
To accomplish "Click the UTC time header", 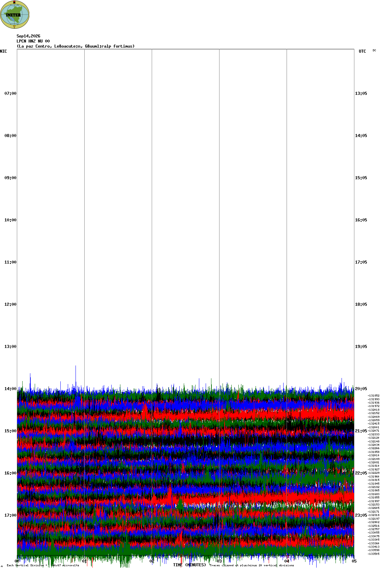I will [362, 51].
